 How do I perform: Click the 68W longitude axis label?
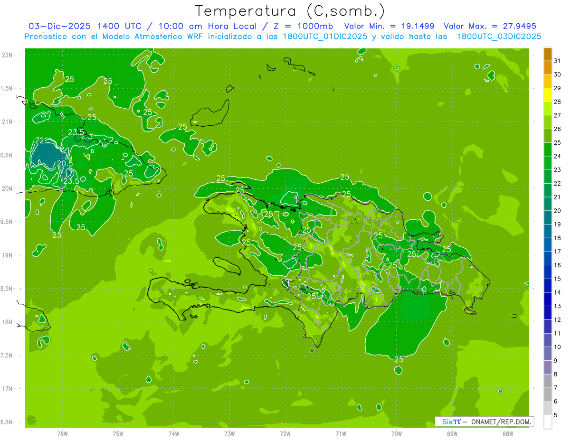(x=508, y=433)
